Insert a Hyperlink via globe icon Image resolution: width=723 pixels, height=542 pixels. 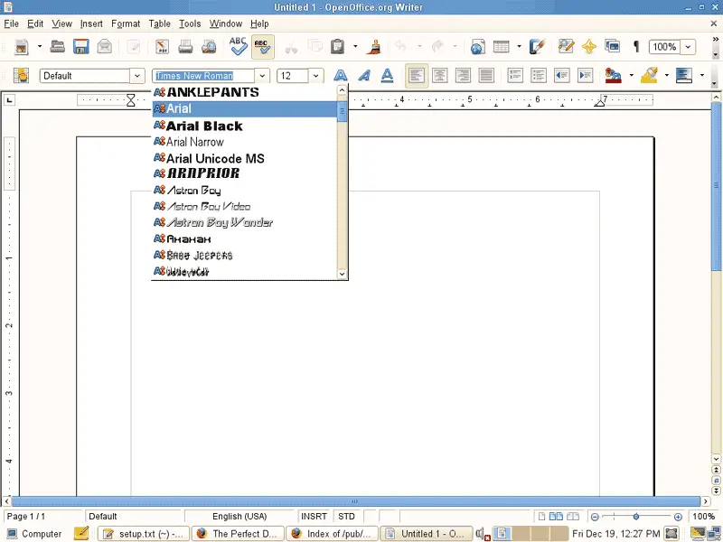[x=478, y=47]
